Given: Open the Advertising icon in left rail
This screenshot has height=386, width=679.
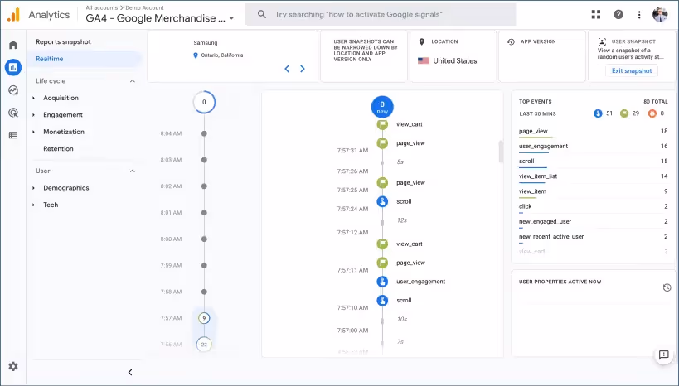Looking at the screenshot, I should pyautogui.click(x=13, y=113).
